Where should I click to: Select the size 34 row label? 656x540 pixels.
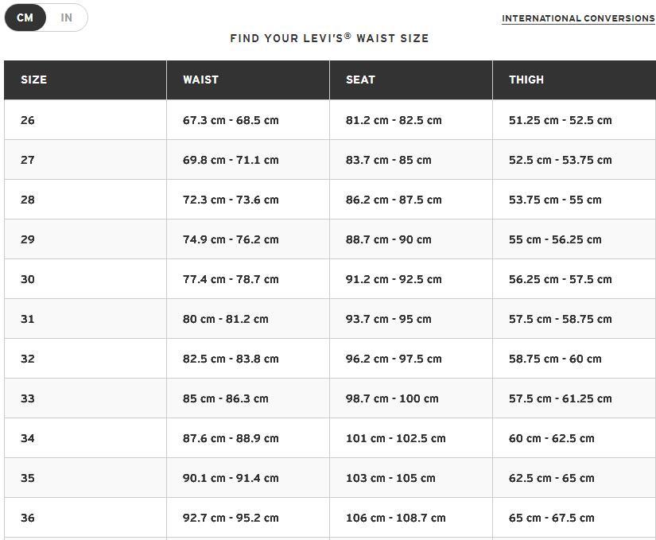28,438
